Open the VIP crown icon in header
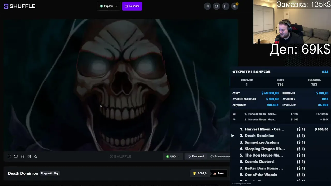The width and height of the screenshot is (331, 186). click(216, 6)
